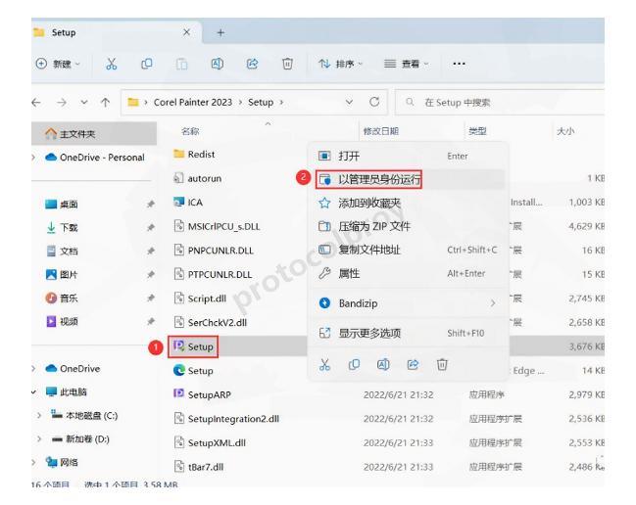
Task: Click the Rename icon at the context menu bottom
Action: pyautogui.click(x=383, y=365)
